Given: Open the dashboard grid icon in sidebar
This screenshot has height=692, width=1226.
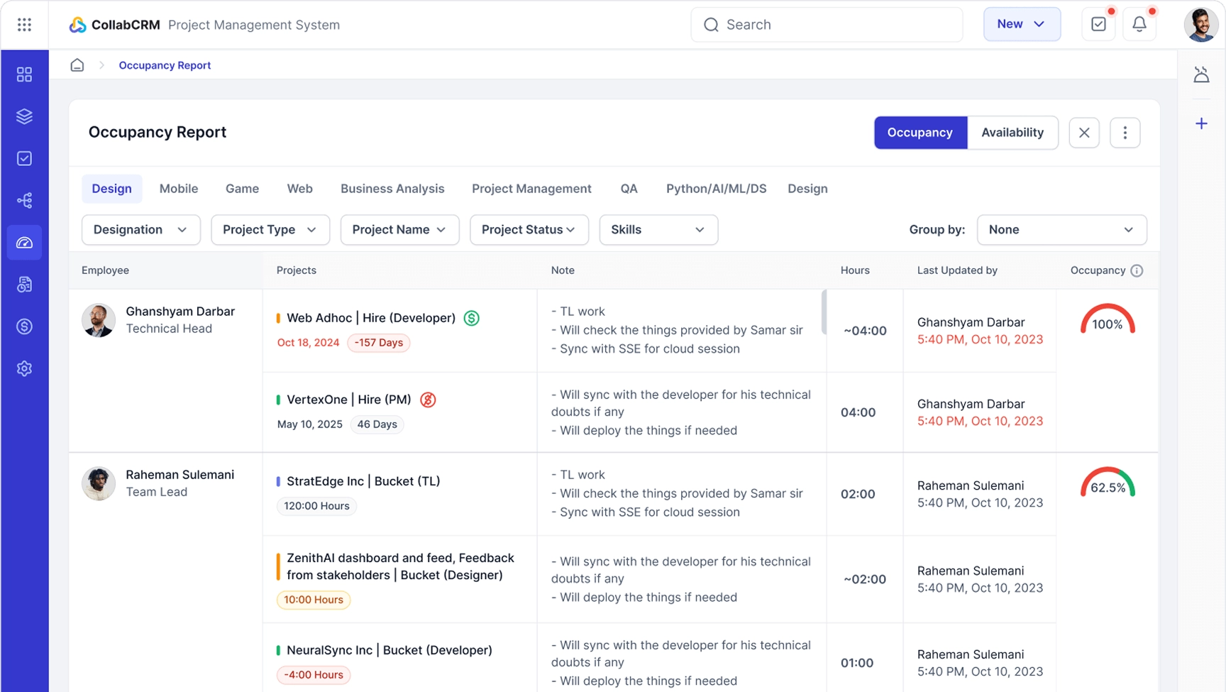Looking at the screenshot, I should click(24, 75).
